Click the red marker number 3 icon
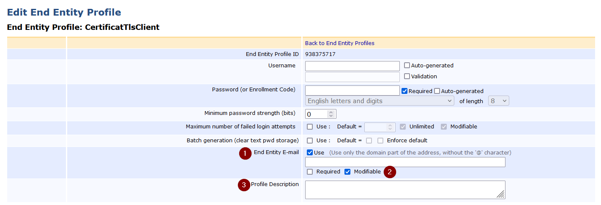 [244, 185]
